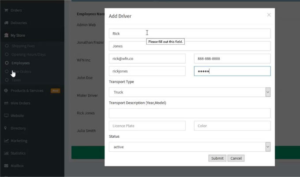Open Statistics in the sidebar
The image size is (300, 177).
[x=18, y=153]
